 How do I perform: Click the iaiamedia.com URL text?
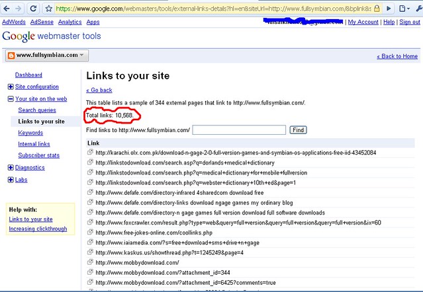[x=177, y=242]
